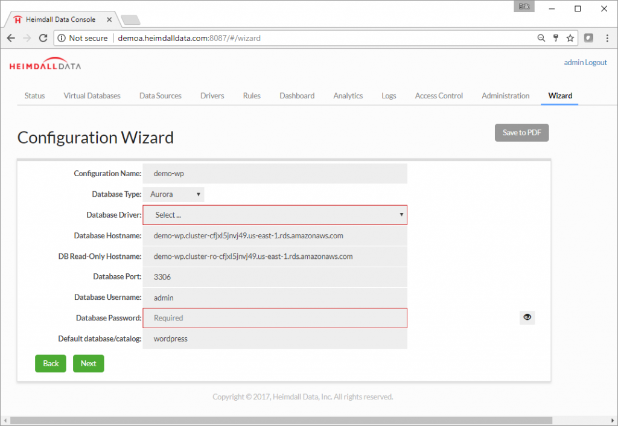Viewport: 618px width, 426px height.
Task: Switch to the Status tab
Action: coord(34,96)
